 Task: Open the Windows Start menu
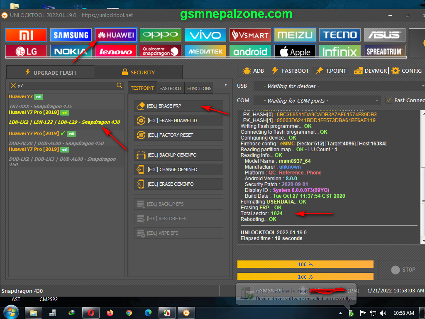11,312
